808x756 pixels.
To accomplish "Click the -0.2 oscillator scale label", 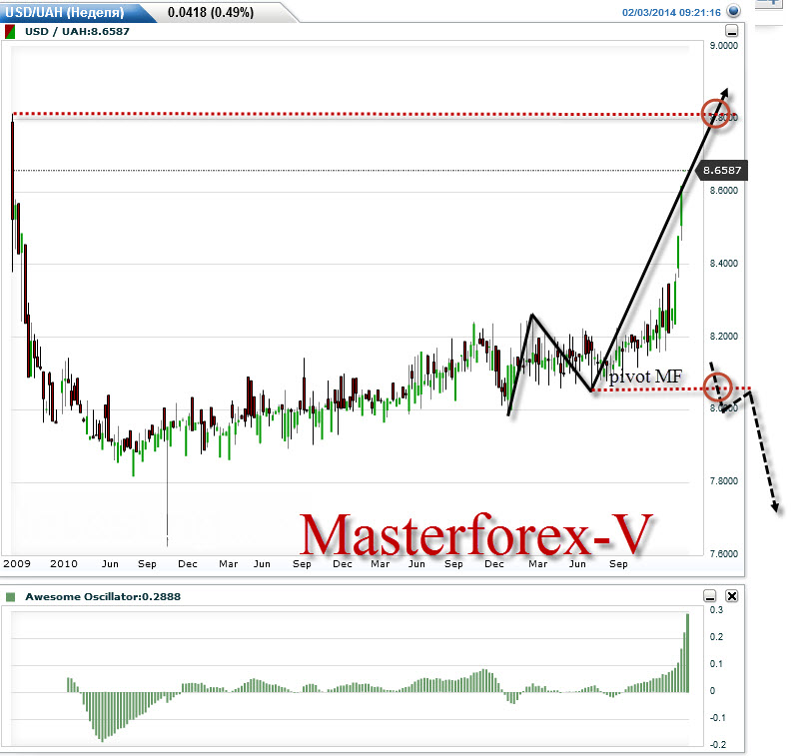I will coord(717,744).
